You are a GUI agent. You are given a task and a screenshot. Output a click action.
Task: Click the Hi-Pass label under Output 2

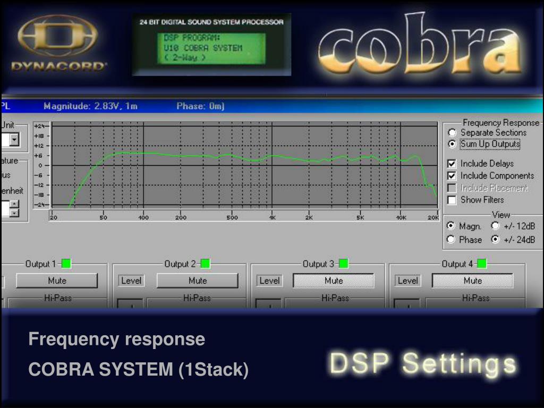197,297
